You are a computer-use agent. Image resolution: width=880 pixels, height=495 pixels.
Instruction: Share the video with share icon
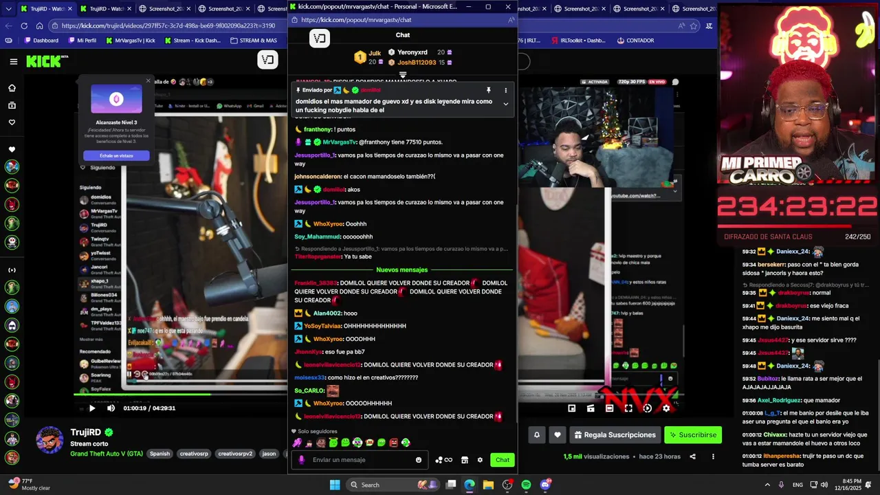tap(692, 456)
